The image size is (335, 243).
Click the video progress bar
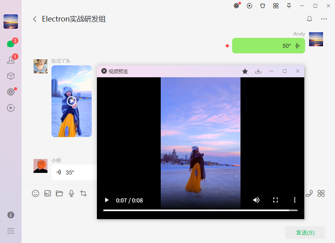(x=200, y=211)
